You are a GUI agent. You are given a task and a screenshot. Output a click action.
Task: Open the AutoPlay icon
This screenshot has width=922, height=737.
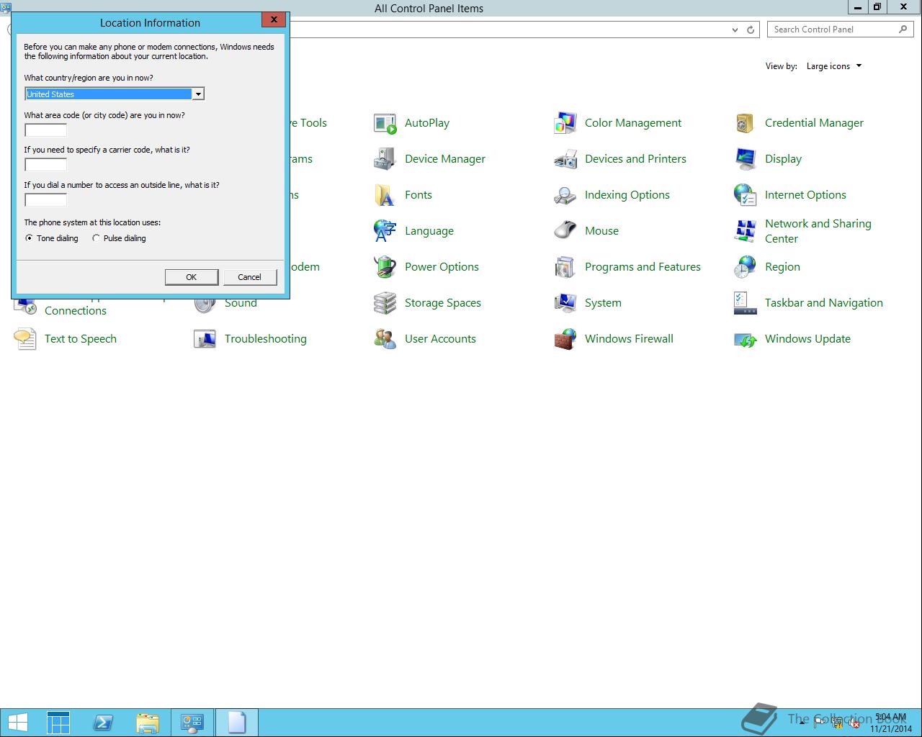(385, 123)
